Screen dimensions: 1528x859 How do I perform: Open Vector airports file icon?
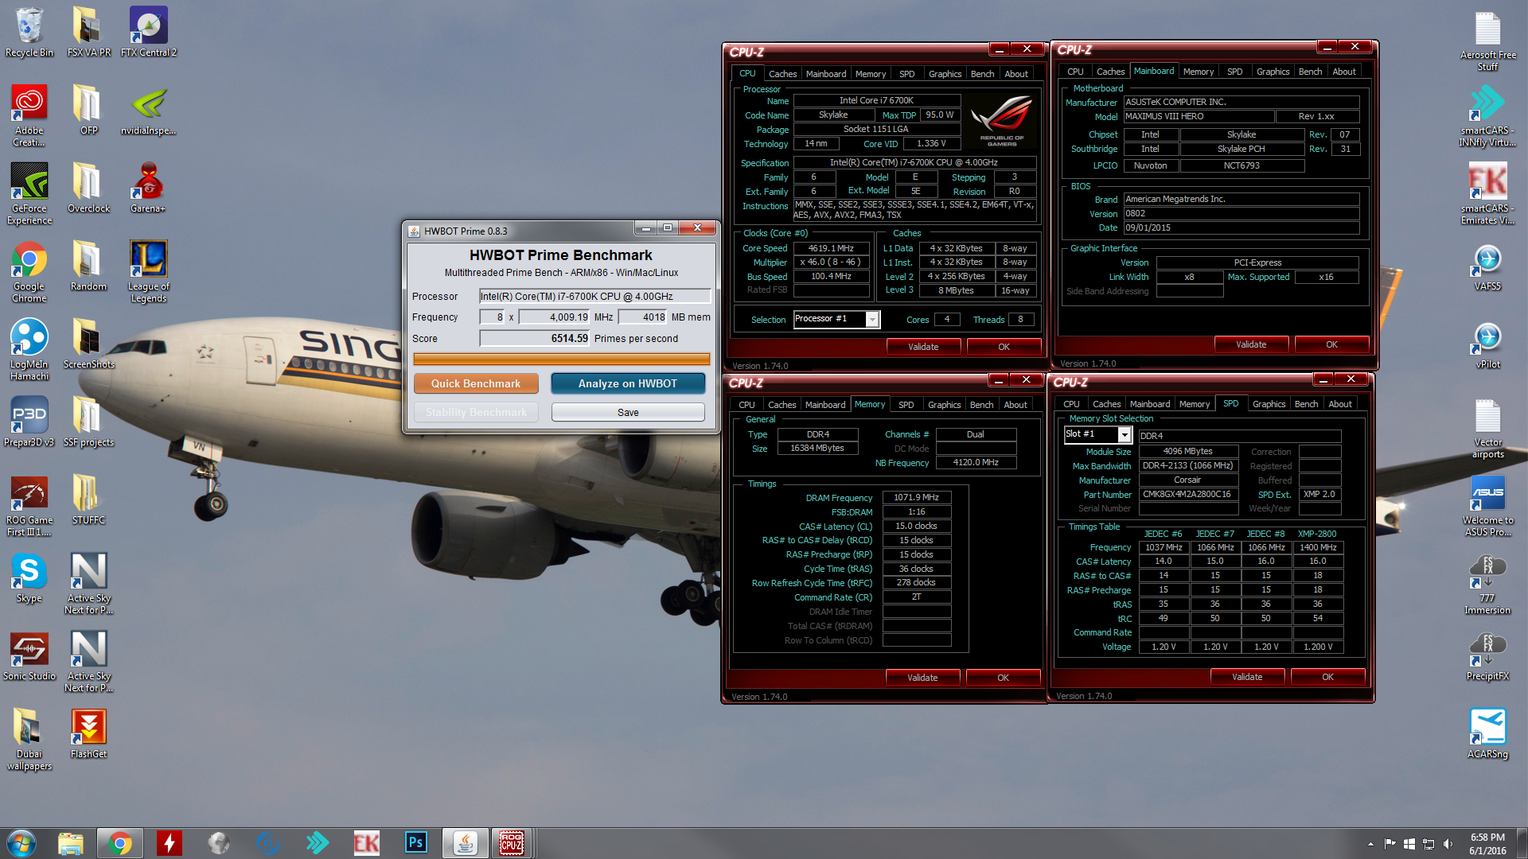[x=1487, y=429]
